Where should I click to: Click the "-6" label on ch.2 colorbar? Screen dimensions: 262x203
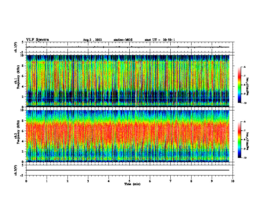tap(244, 122)
